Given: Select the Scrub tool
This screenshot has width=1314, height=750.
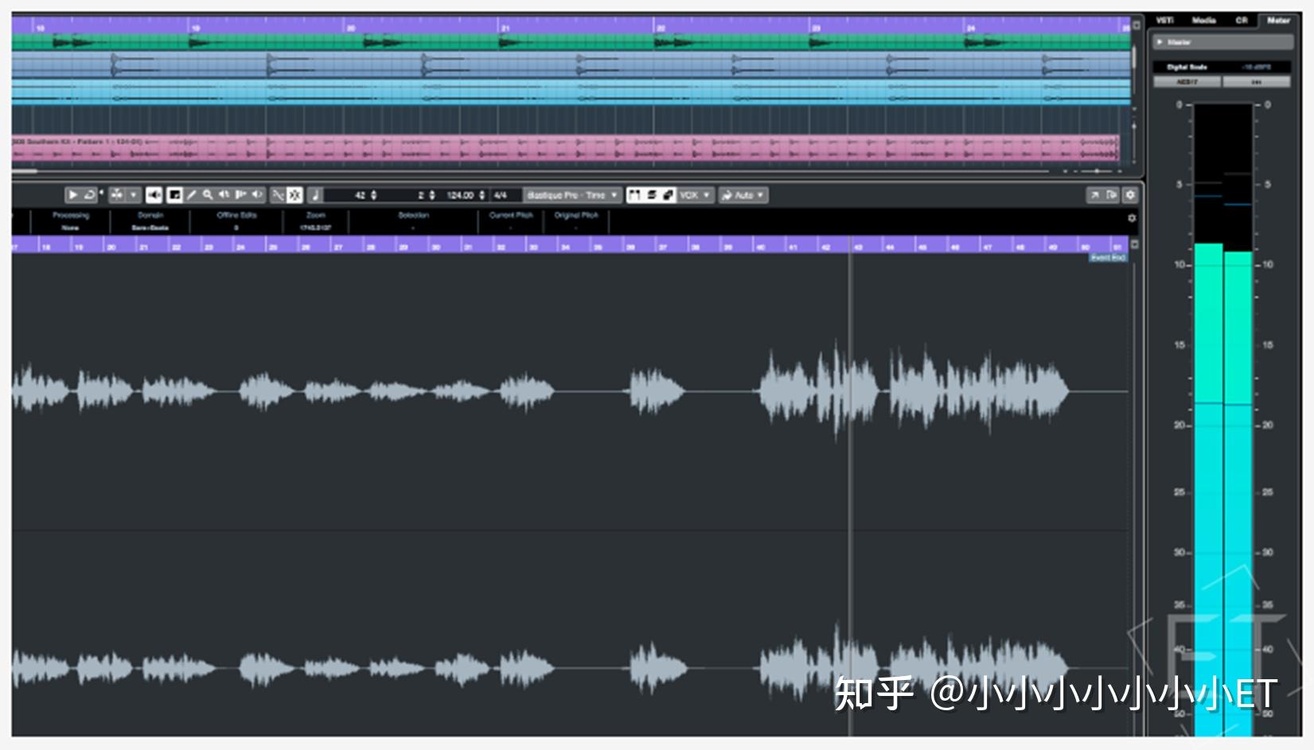Looking at the screenshot, I should click(x=255, y=194).
